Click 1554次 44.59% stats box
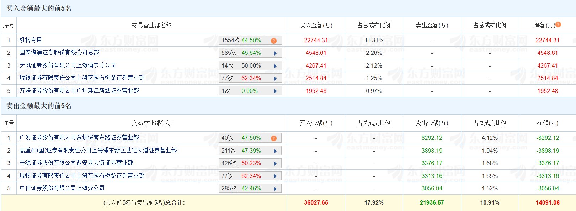Image resolution: width=576 pixels, height=211 pixels. tap(250, 41)
